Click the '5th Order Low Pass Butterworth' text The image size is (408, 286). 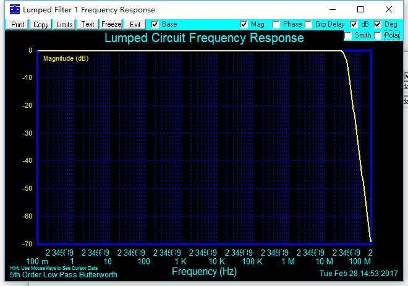[x=64, y=275]
